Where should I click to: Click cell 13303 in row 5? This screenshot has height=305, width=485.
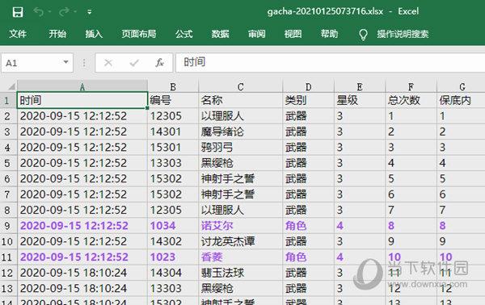173,163
